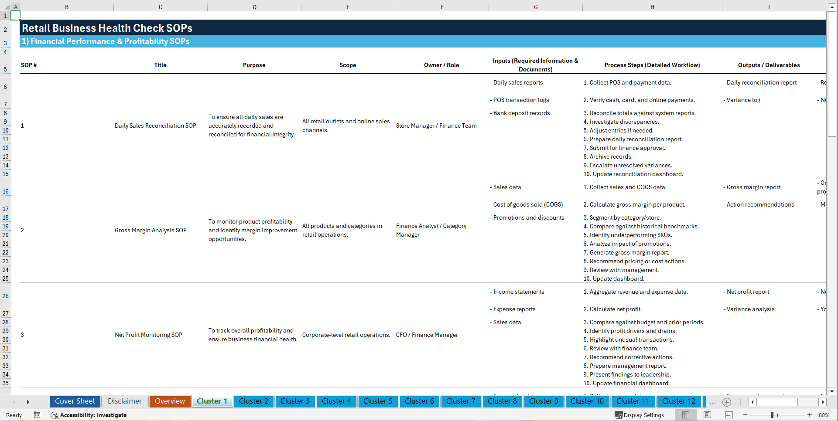Switch to the Cluster 5 sheet tab
This screenshot has height=421, width=838.
pyautogui.click(x=378, y=401)
